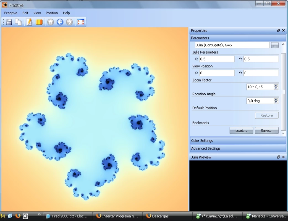This screenshot has width=288, height=221.
Task: Open the Position menu
Action: point(52,13)
